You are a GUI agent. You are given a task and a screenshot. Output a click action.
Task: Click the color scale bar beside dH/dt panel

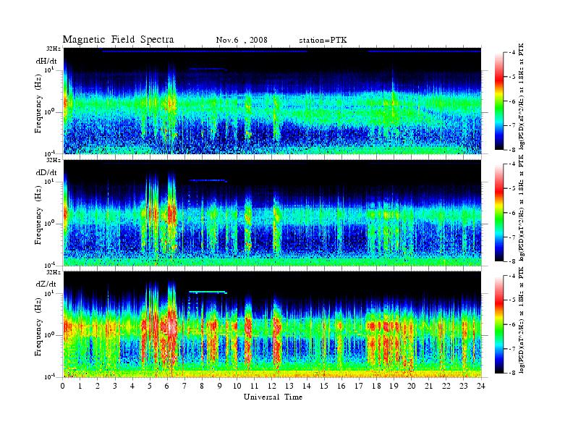[499, 101]
